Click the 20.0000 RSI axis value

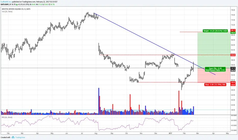(x=234, y=130)
